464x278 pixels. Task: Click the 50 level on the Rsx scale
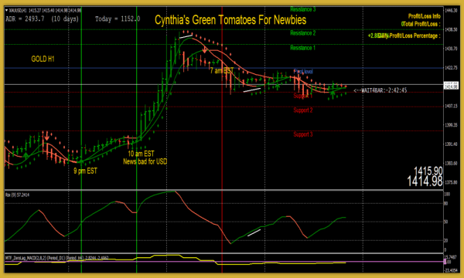coord(446,222)
